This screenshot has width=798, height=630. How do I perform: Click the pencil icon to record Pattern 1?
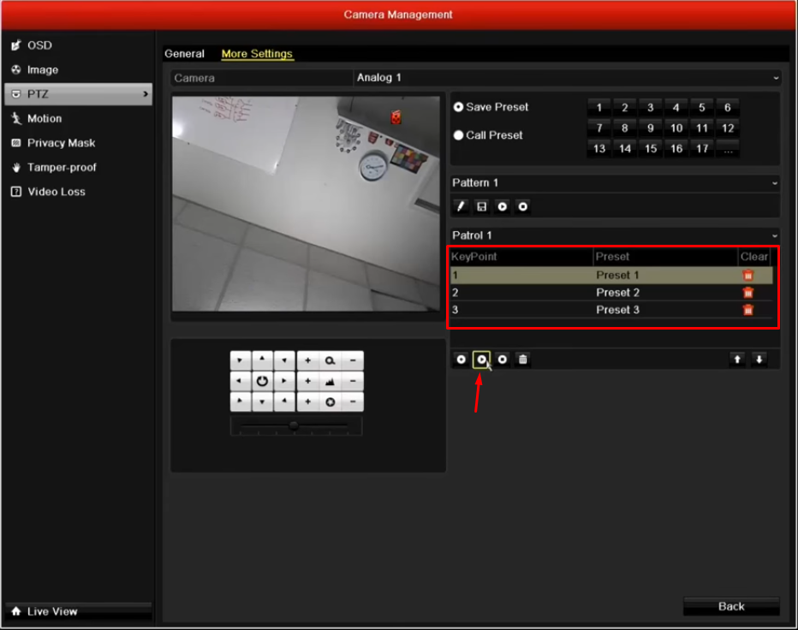point(461,206)
